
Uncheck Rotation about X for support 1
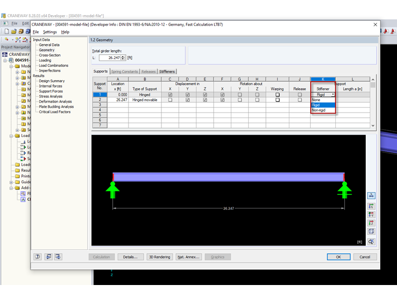pyautogui.click(x=223, y=95)
